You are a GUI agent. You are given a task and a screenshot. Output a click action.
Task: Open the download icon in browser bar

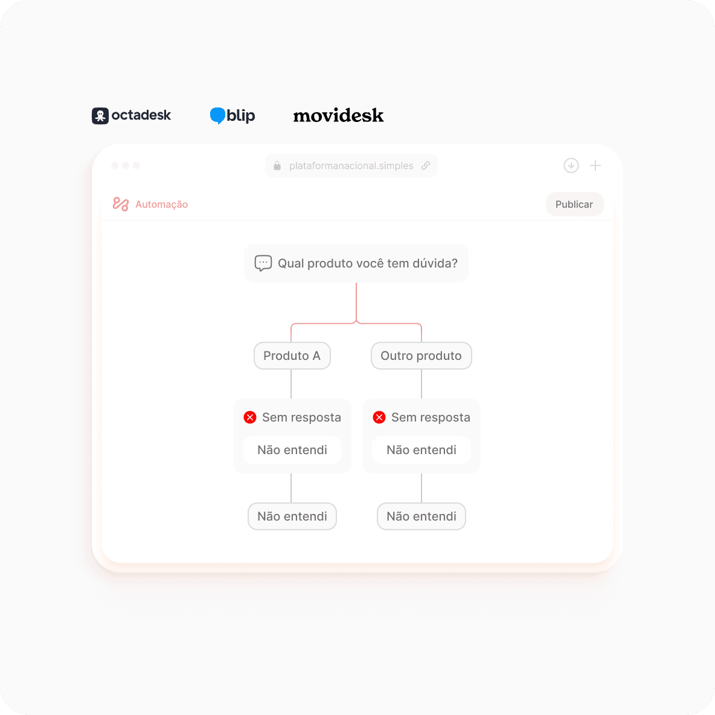tap(571, 165)
